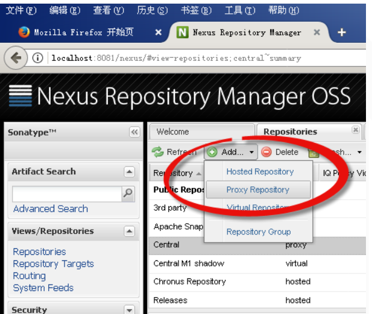This screenshot has width=372, height=314.
Task: Click the Nexus hamburger logo icon
Action: coord(20,96)
